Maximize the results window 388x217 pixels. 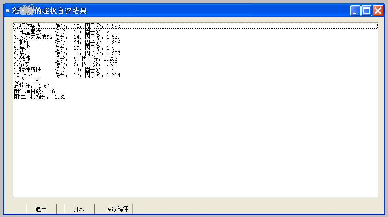[x=367, y=11]
